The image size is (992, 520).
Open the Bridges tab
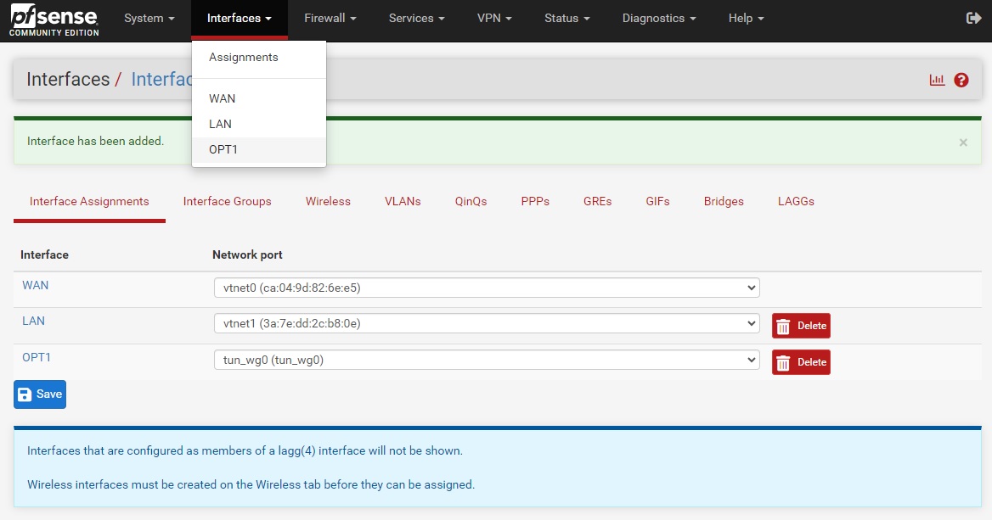click(x=724, y=201)
